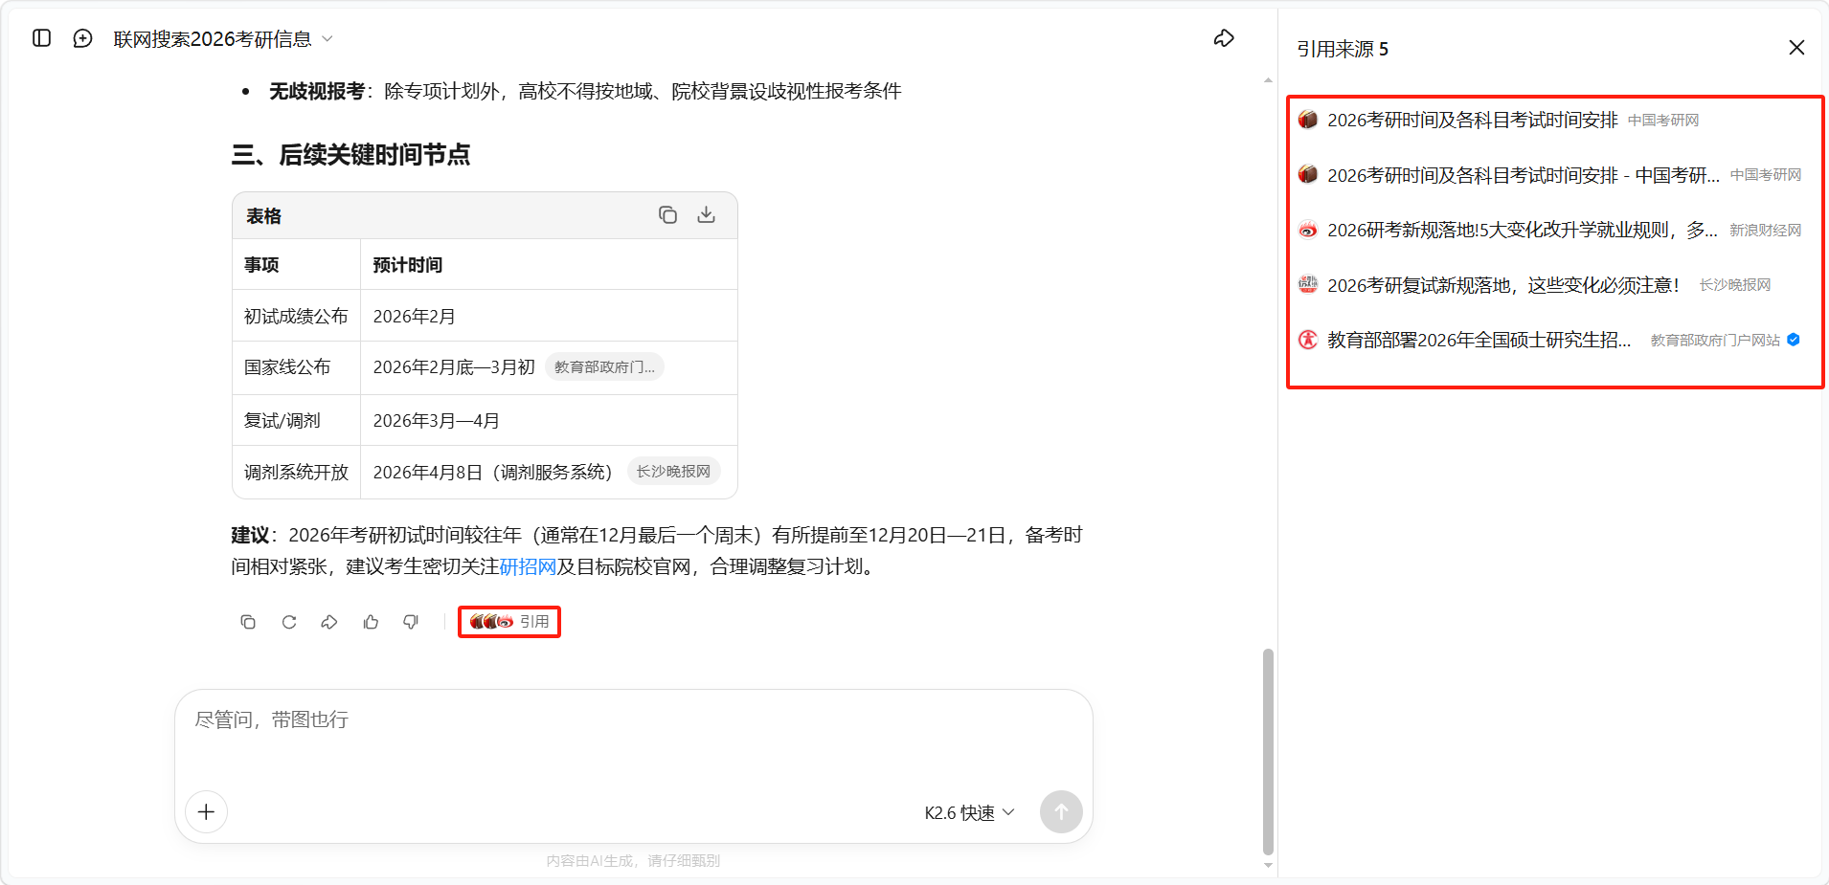Download the table with the download icon

point(707,215)
